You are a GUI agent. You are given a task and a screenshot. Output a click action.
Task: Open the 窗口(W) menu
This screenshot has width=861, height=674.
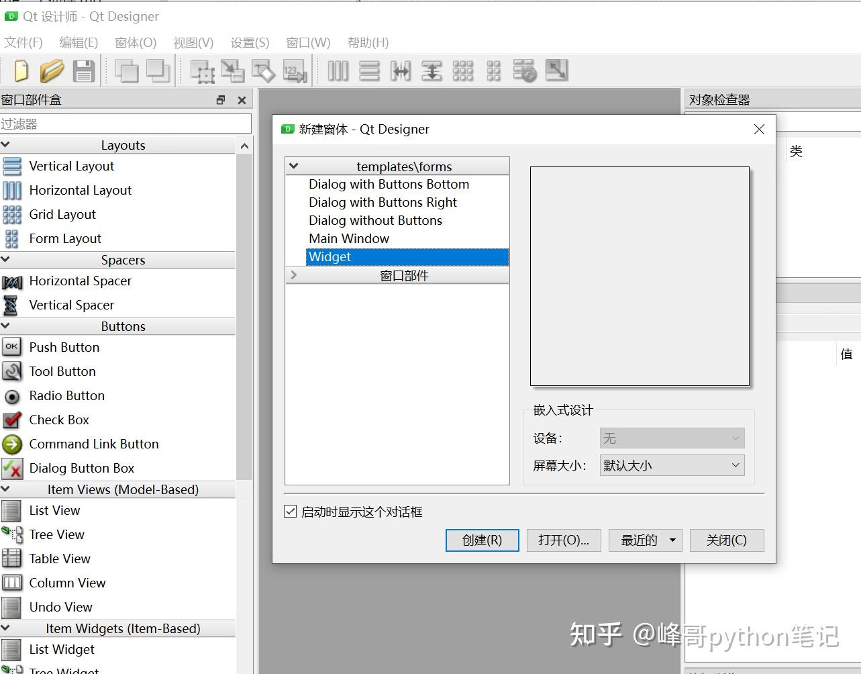pyautogui.click(x=307, y=42)
